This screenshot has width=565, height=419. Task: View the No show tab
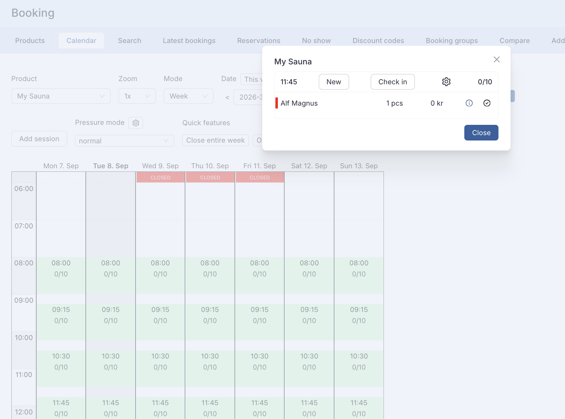(x=316, y=41)
